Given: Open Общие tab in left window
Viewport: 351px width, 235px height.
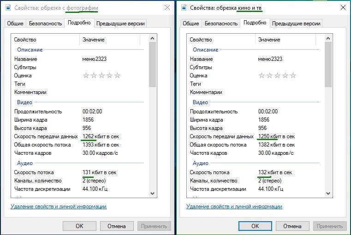Looking at the screenshot, I should point(15,23).
